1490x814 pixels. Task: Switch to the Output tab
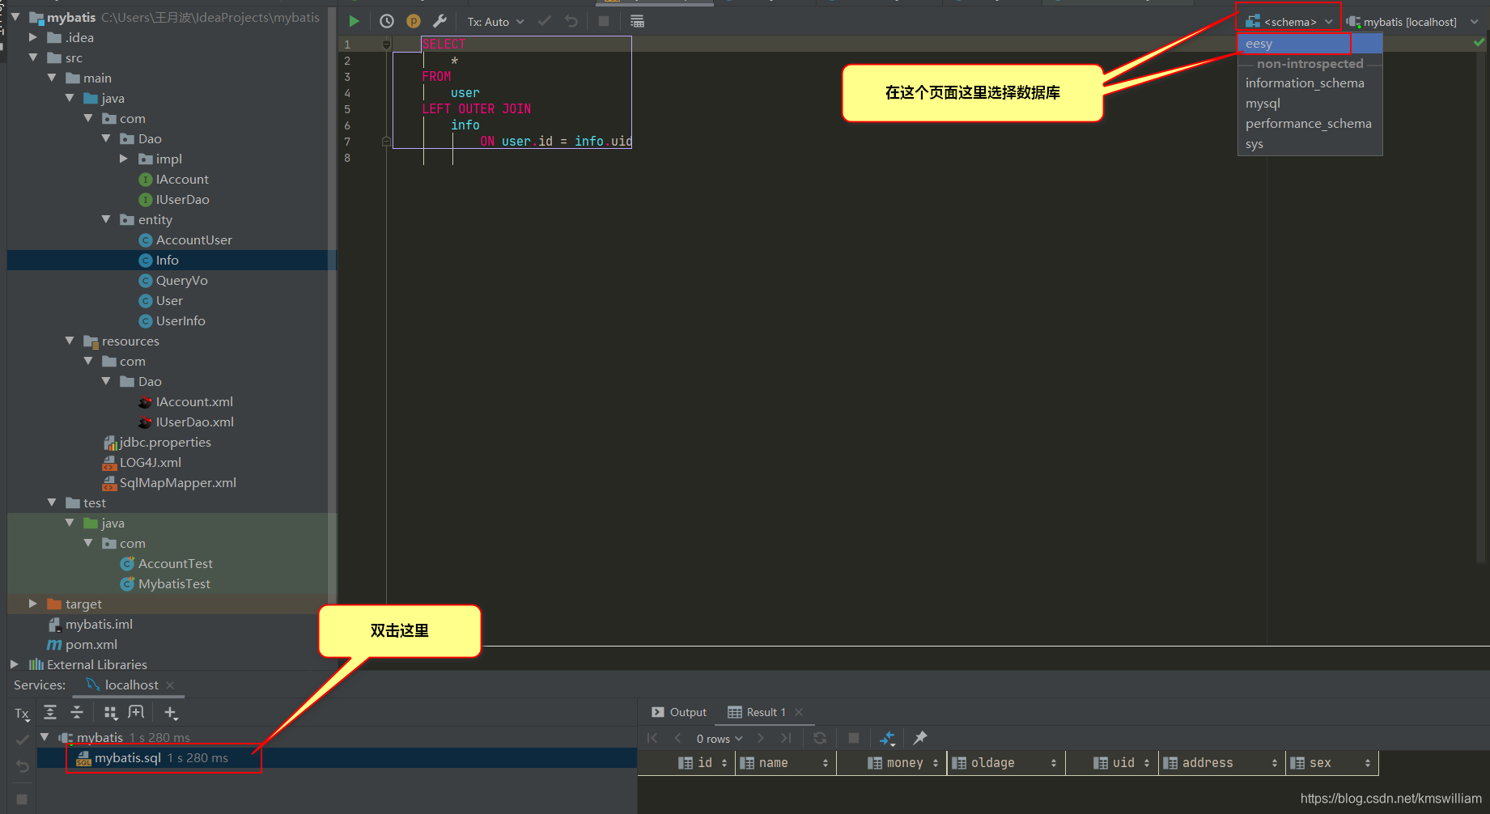click(x=679, y=712)
